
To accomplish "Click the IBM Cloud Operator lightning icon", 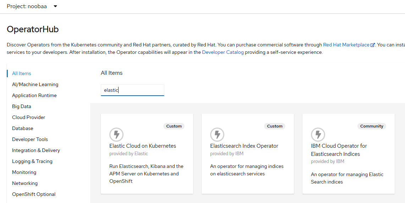I will pyautogui.click(x=318, y=134).
